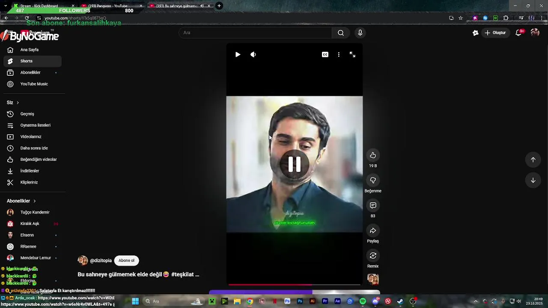Open the Windows Start menu
This screenshot has width=548, height=308.
point(135,301)
